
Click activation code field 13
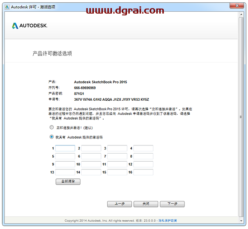click(65, 172)
